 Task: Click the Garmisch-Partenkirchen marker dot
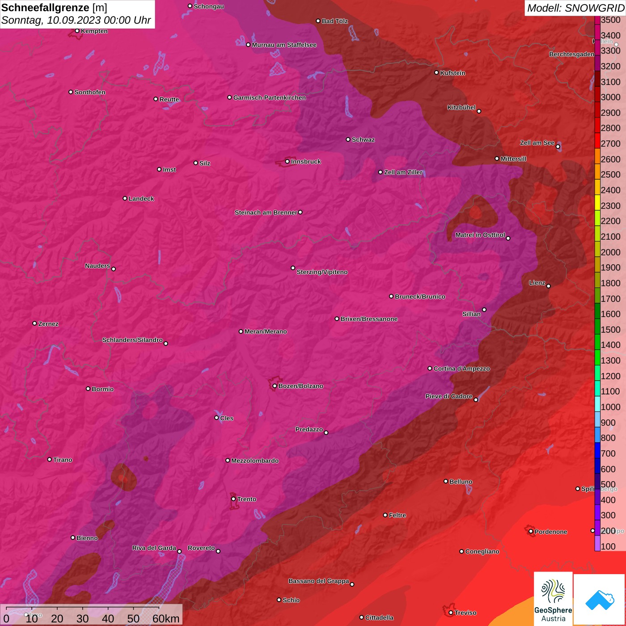pyautogui.click(x=229, y=97)
